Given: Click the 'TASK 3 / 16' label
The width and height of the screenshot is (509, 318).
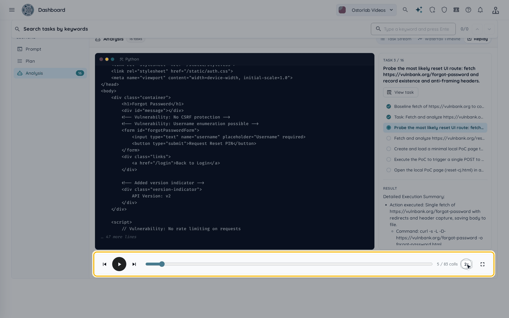Looking at the screenshot, I should (x=393, y=60).
